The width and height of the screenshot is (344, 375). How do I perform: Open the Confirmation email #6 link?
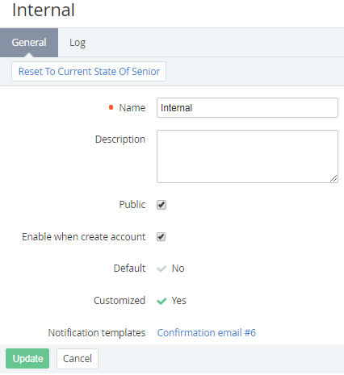[x=207, y=333]
